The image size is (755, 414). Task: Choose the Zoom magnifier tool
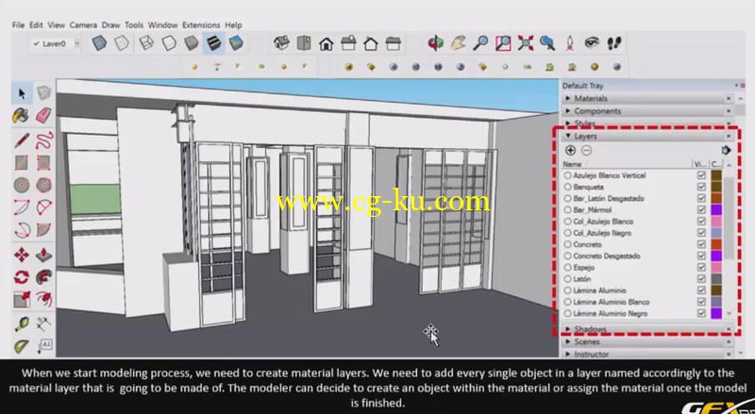[480, 43]
